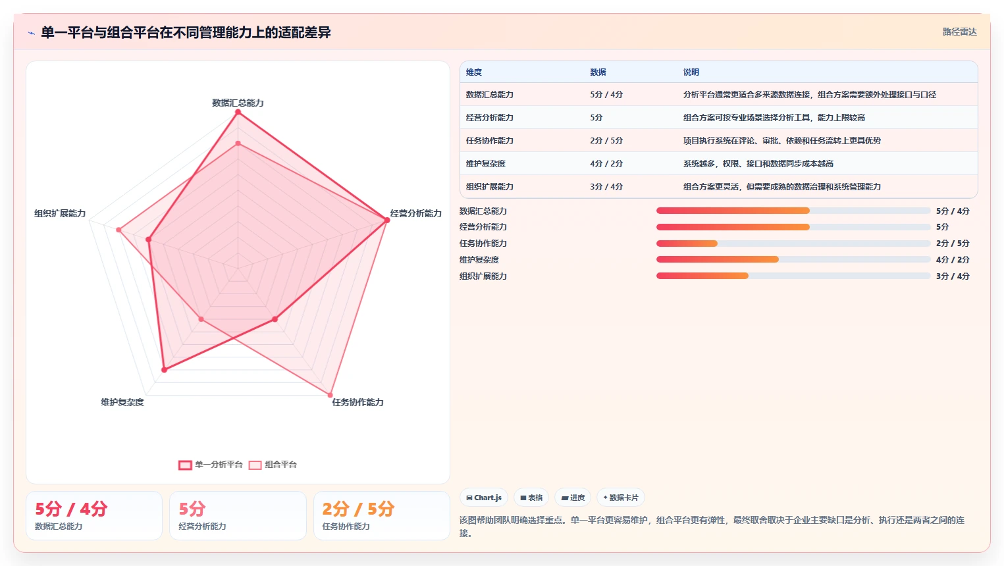Select the 进度 tag
Screen dimensions: 1004x566
tap(573, 498)
